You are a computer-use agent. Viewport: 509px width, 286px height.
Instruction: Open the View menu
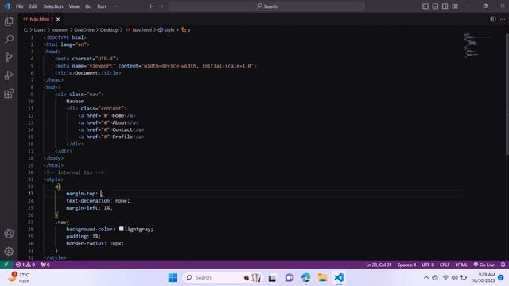pyautogui.click(x=74, y=6)
